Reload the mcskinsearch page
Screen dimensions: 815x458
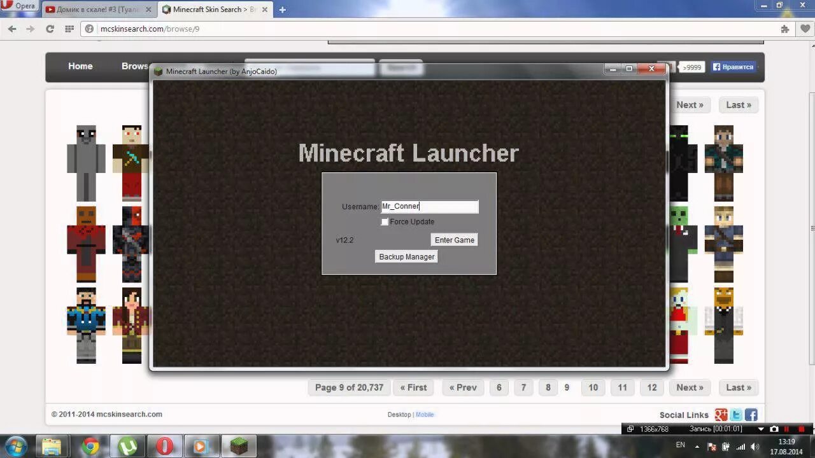tap(50, 29)
